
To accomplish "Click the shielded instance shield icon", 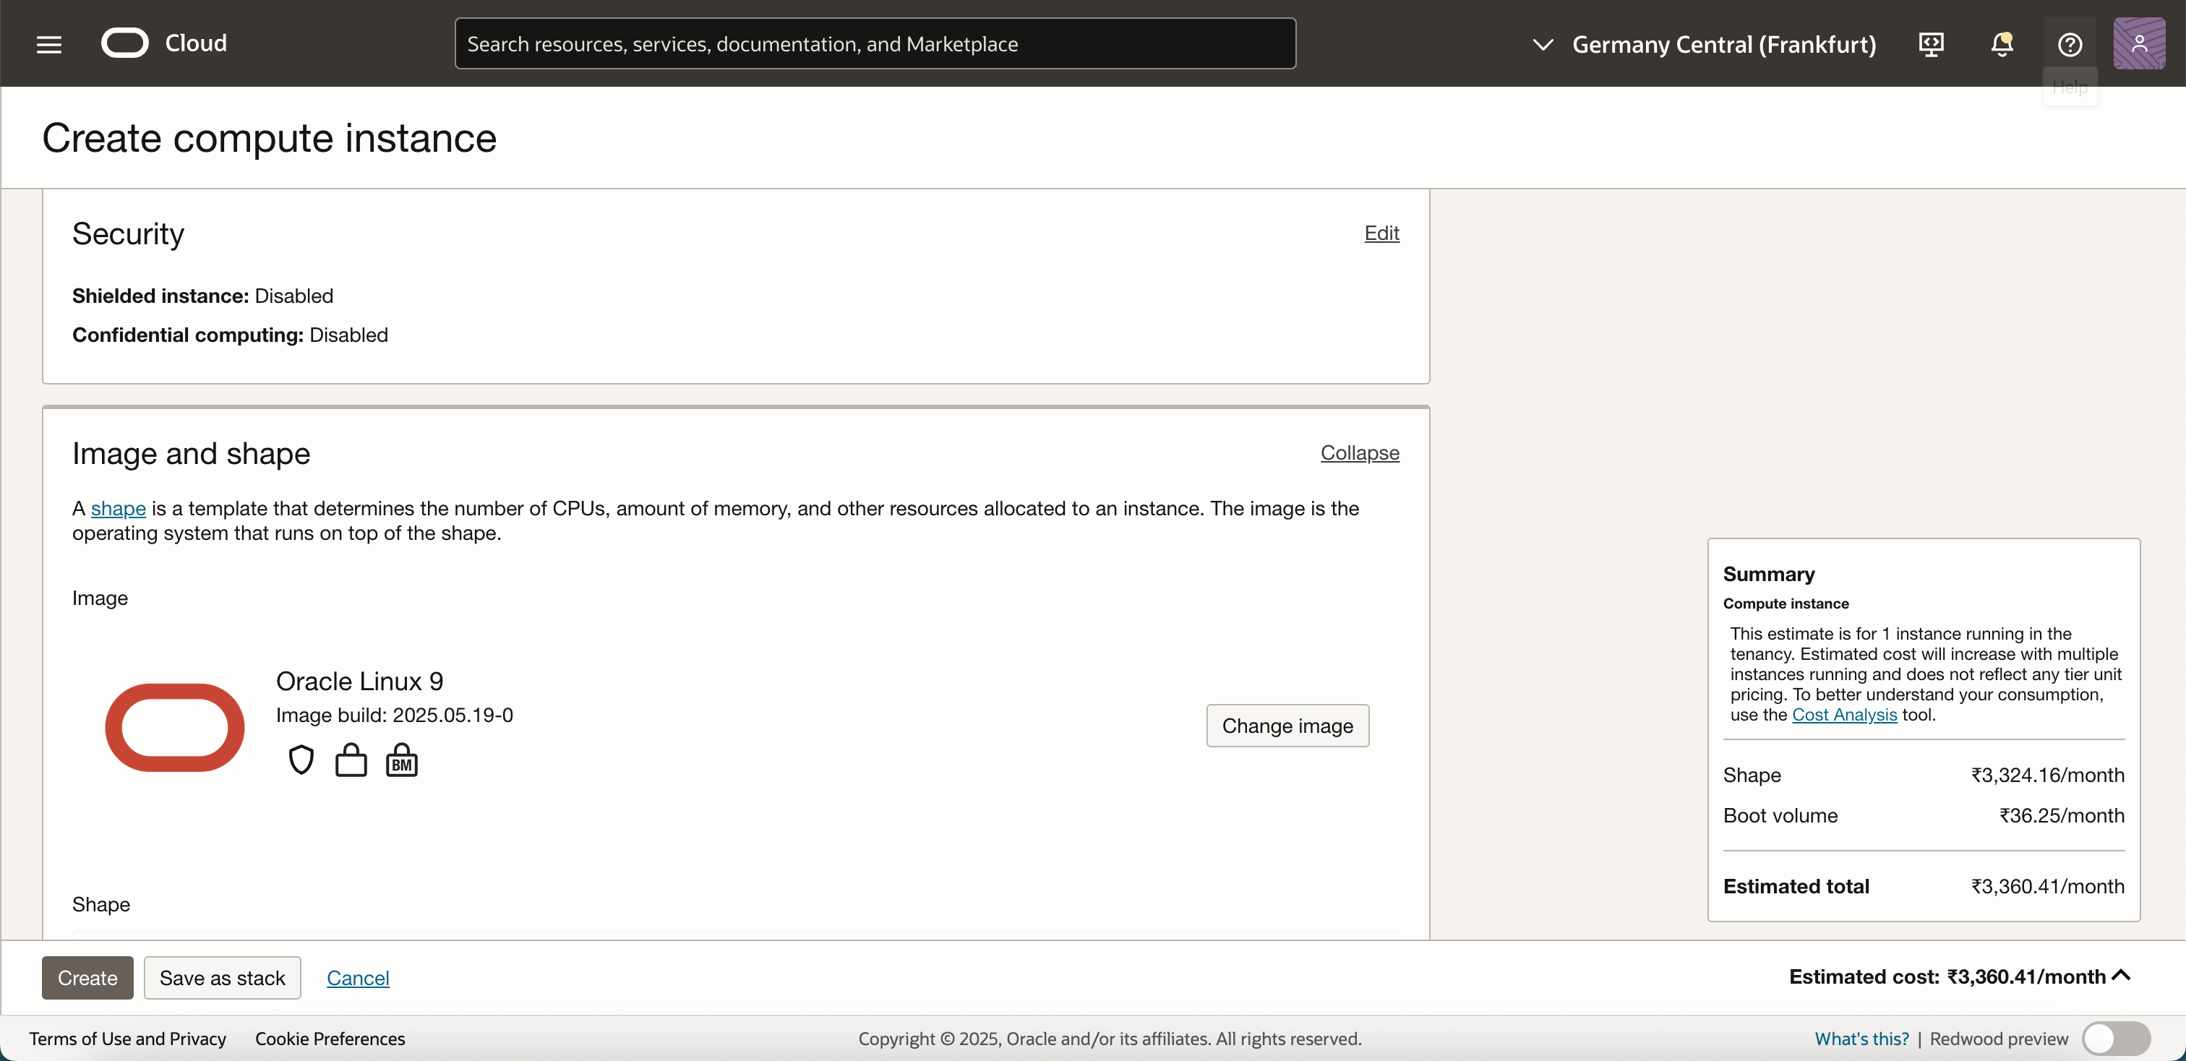I will coord(301,760).
